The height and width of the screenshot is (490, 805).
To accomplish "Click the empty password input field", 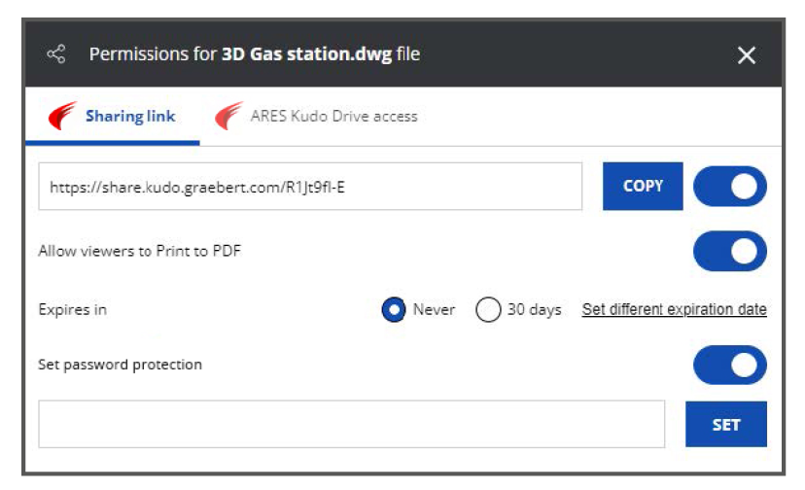I will click(x=352, y=424).
